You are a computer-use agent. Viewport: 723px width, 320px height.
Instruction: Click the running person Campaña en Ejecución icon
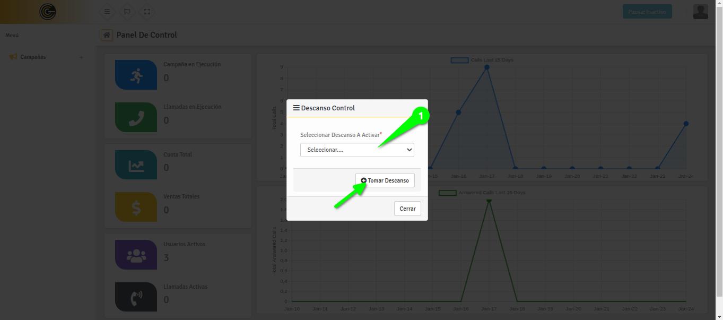coord(136,75)
